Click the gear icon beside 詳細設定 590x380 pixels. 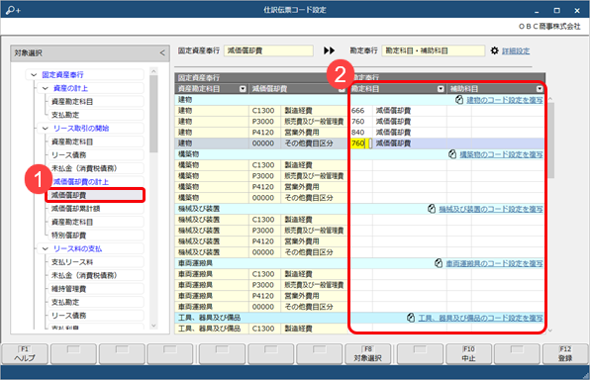[494, 50]
